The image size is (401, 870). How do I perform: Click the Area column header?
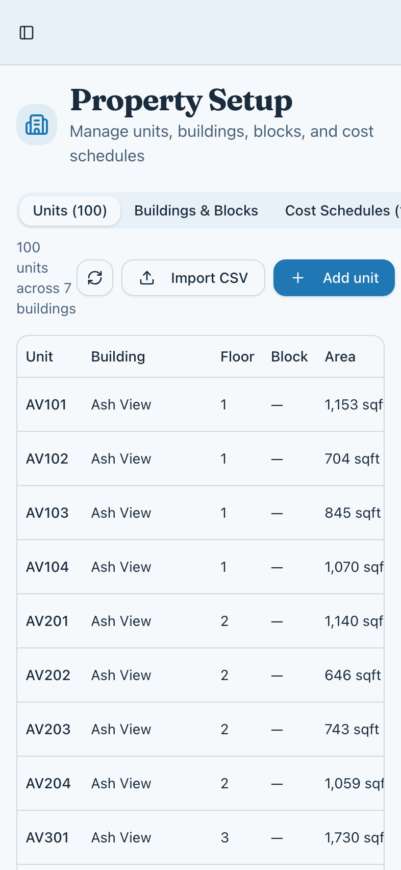click(340, 357)
